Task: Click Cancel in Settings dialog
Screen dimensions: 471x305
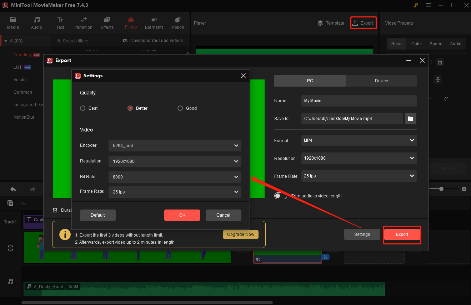Action: [x=224, y=215]
